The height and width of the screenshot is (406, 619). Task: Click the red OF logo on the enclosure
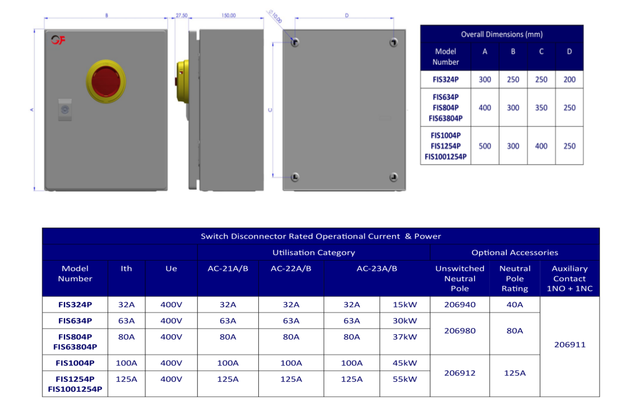point(58,40)
